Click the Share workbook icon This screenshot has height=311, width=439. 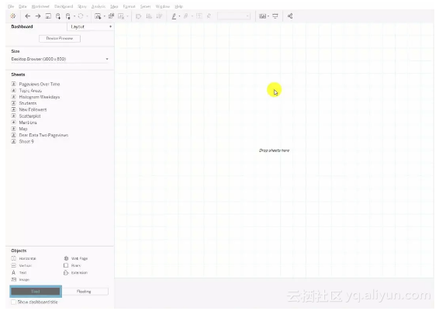coord(290,16)
